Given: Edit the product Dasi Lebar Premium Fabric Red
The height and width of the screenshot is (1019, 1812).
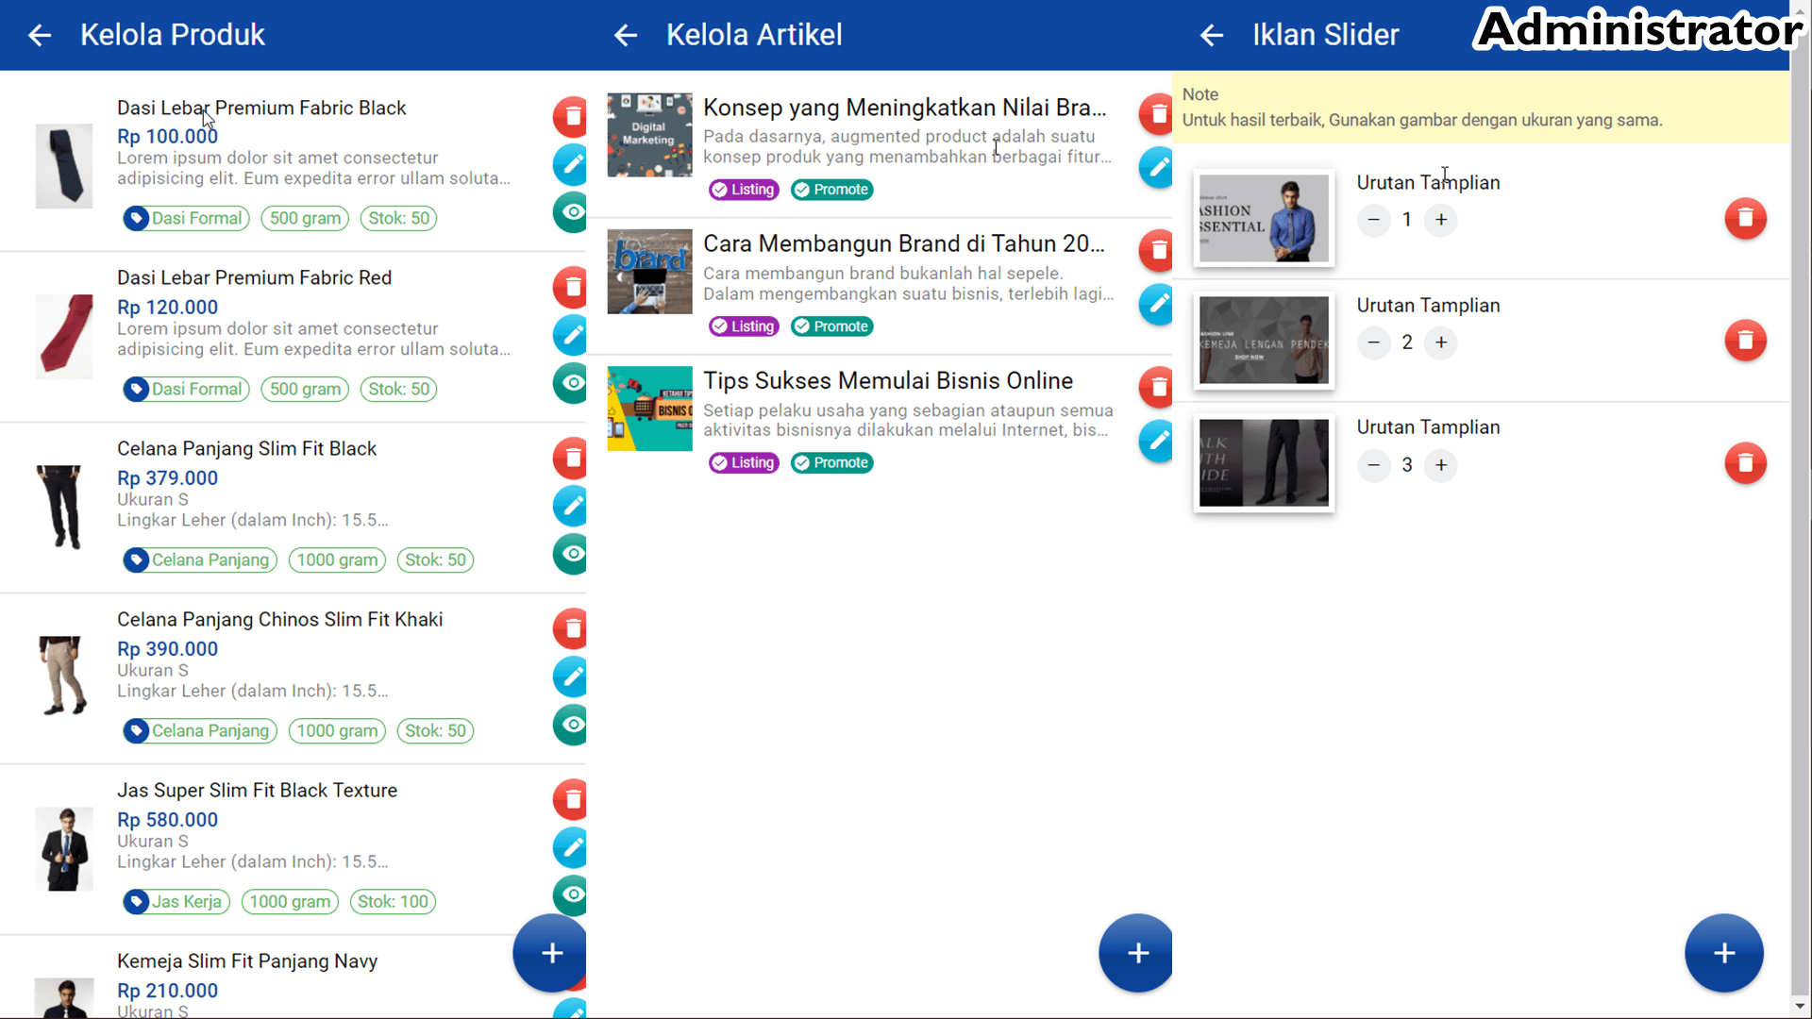Looking at the screenshot, I should (x=570, y=335).
